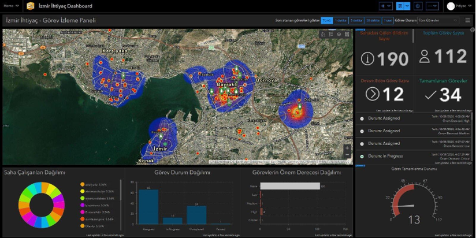Click the worker marker in the Karşıyaka heatmap
This screenshot has height=238, width=476.
[x=124, y=76]
